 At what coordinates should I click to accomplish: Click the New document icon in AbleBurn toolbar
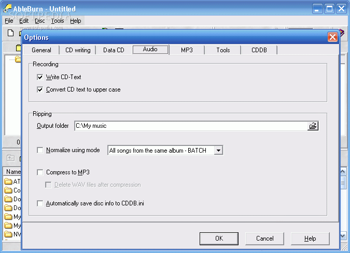10,33
